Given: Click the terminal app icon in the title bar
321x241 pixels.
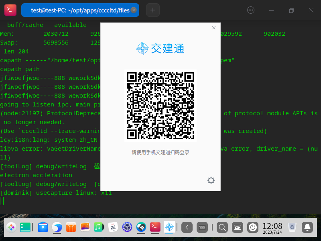Looking at the screenshot, I should coord(10,10).
